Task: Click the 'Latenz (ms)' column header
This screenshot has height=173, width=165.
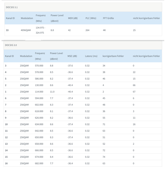Action: click(91, 56)
